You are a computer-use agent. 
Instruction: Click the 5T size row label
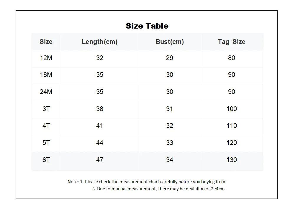pos(46,143)
